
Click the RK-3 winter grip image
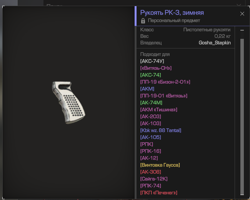[68, 103]
